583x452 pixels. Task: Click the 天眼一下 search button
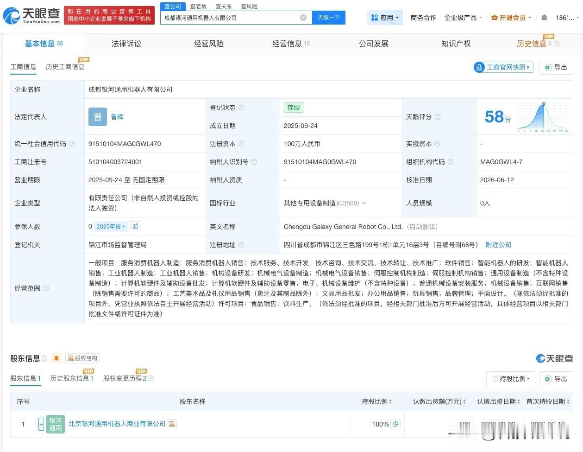329,18
